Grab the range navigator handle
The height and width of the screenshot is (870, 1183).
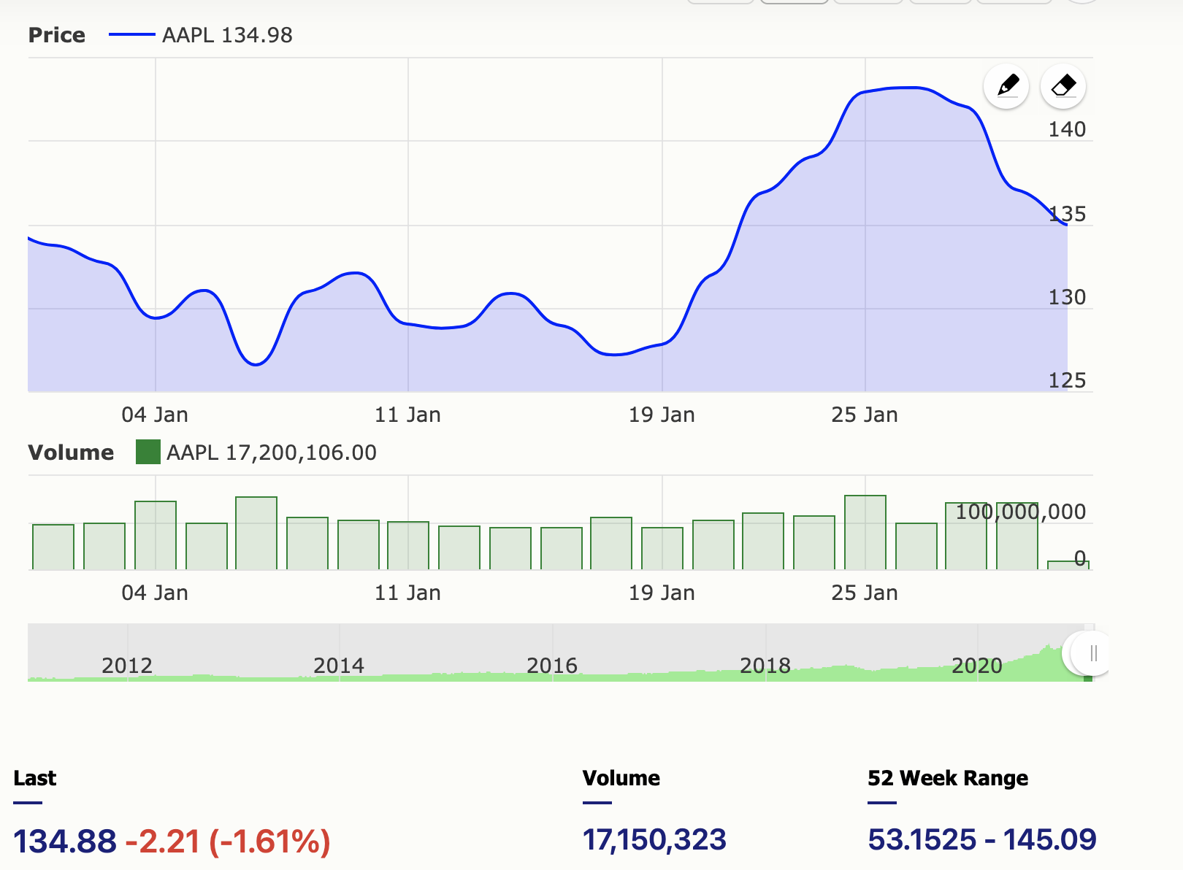pos(1093,653)
